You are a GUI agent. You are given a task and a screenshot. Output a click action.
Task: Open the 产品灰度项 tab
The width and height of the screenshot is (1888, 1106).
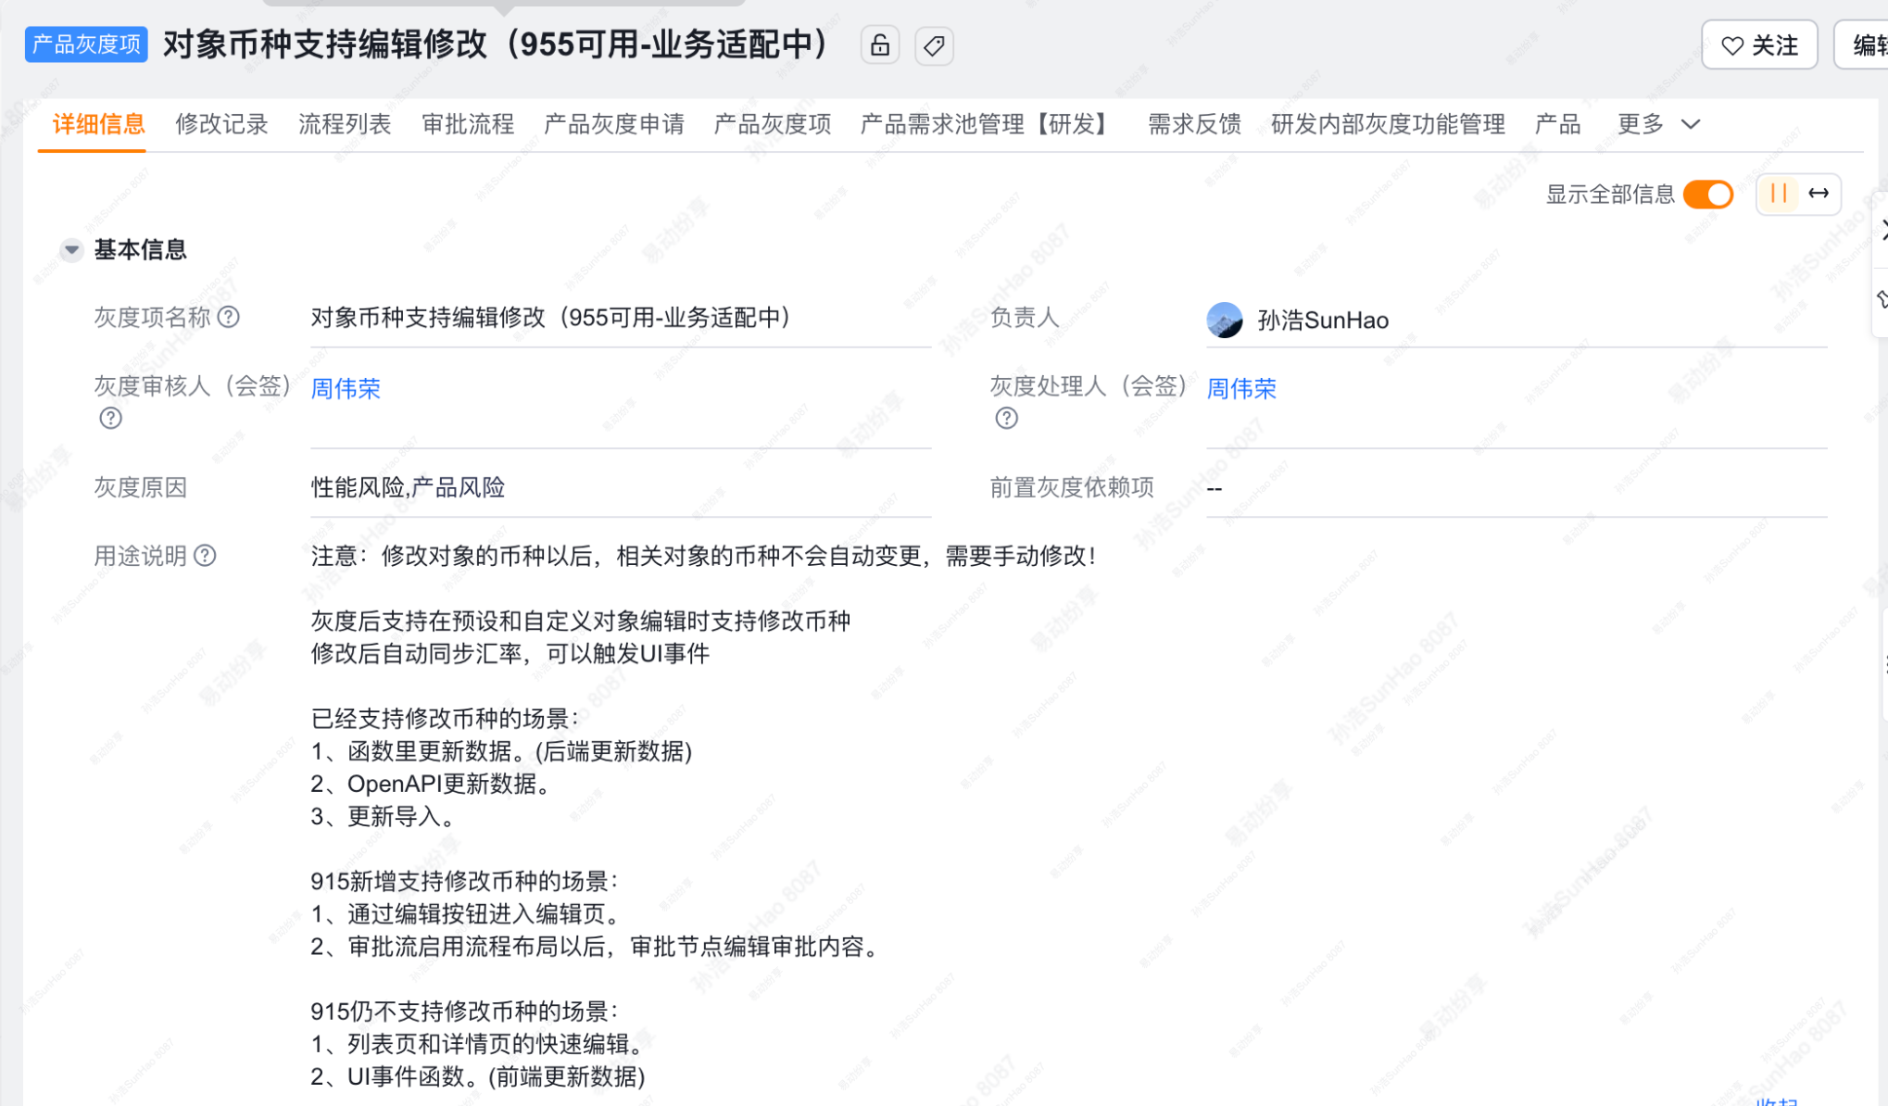[773, 124]
